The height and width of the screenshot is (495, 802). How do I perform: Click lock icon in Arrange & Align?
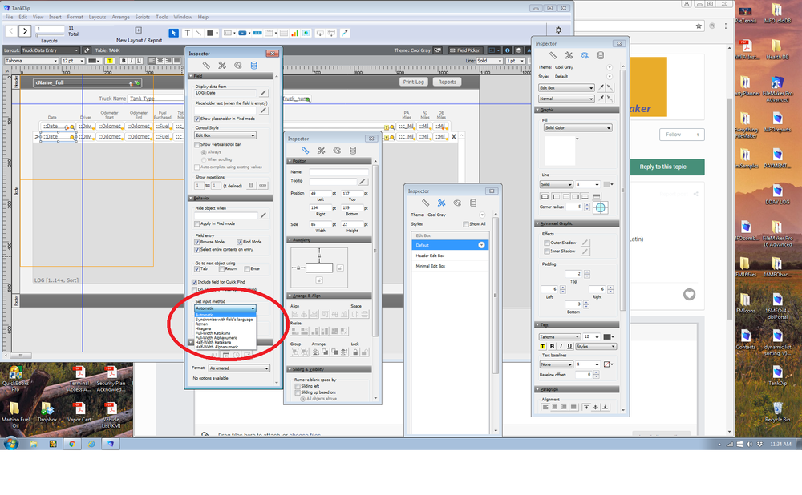355,352
